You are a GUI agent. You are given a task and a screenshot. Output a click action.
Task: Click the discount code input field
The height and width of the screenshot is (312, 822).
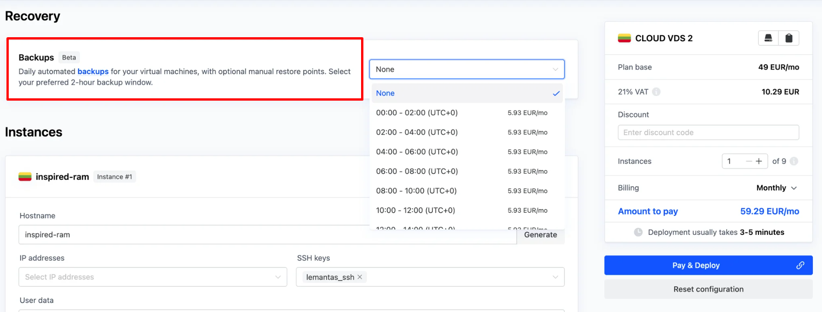pos(708,133)
